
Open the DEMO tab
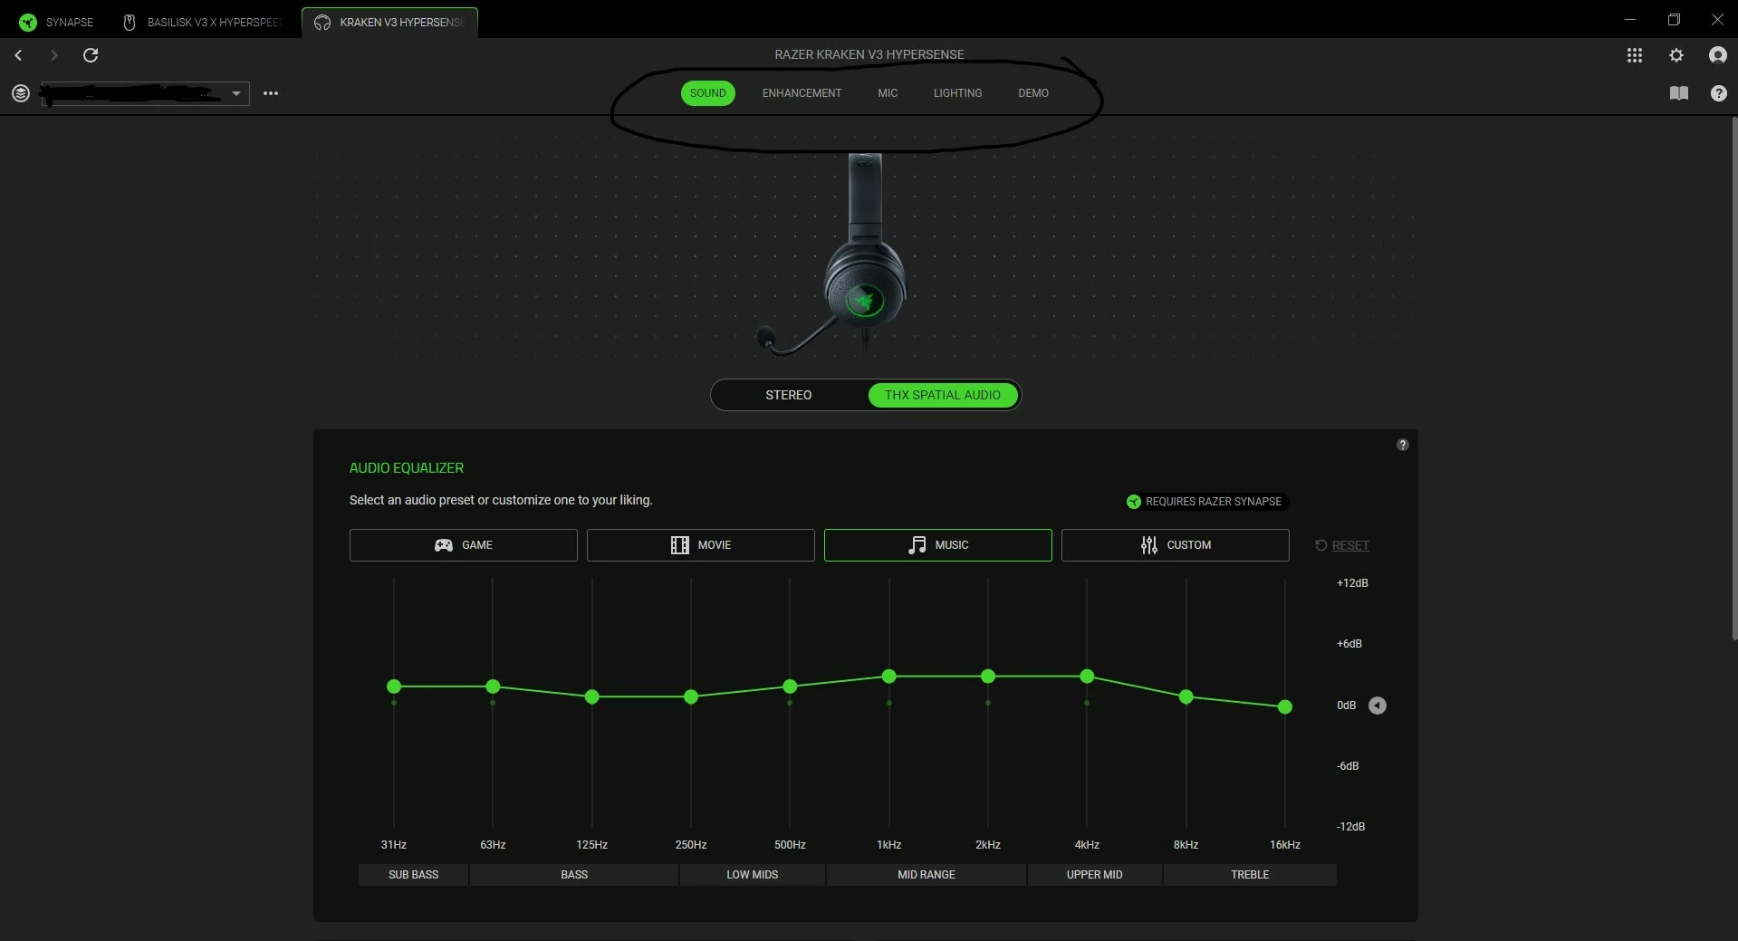pyautogui.click(x=1033, y=93)
